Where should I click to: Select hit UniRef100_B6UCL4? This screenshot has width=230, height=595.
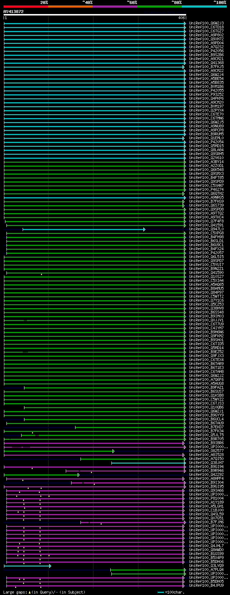206,419
